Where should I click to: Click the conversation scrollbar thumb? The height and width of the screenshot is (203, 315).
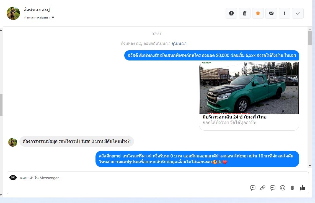click(310, 38)
